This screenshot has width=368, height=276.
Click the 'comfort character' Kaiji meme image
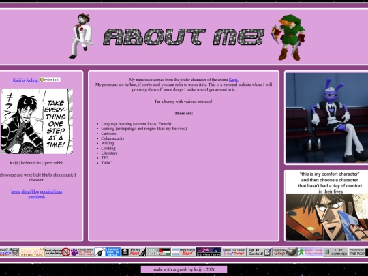click(326, 206)
